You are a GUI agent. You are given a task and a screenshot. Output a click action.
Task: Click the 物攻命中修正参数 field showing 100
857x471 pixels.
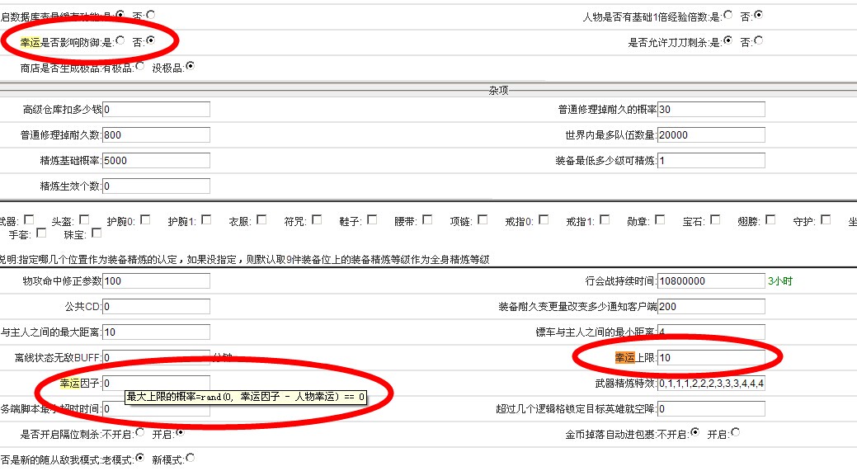pos(157,280)
